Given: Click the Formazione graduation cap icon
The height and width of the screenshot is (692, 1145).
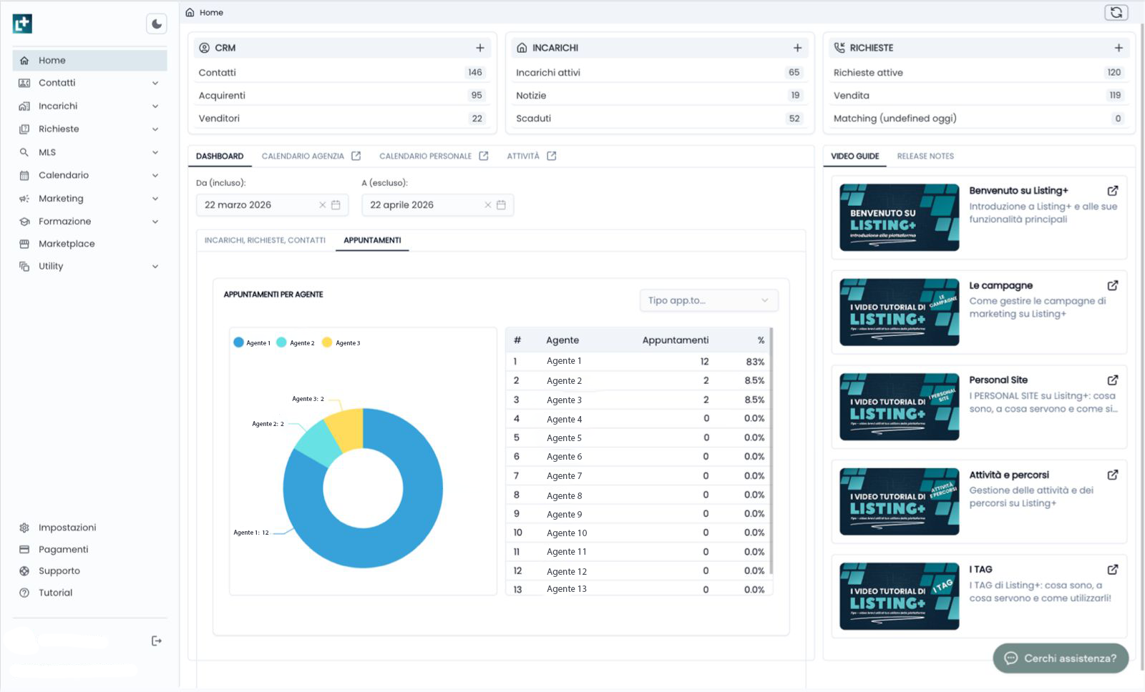Looking at the screenshot, I should click(x=24, y=222).
